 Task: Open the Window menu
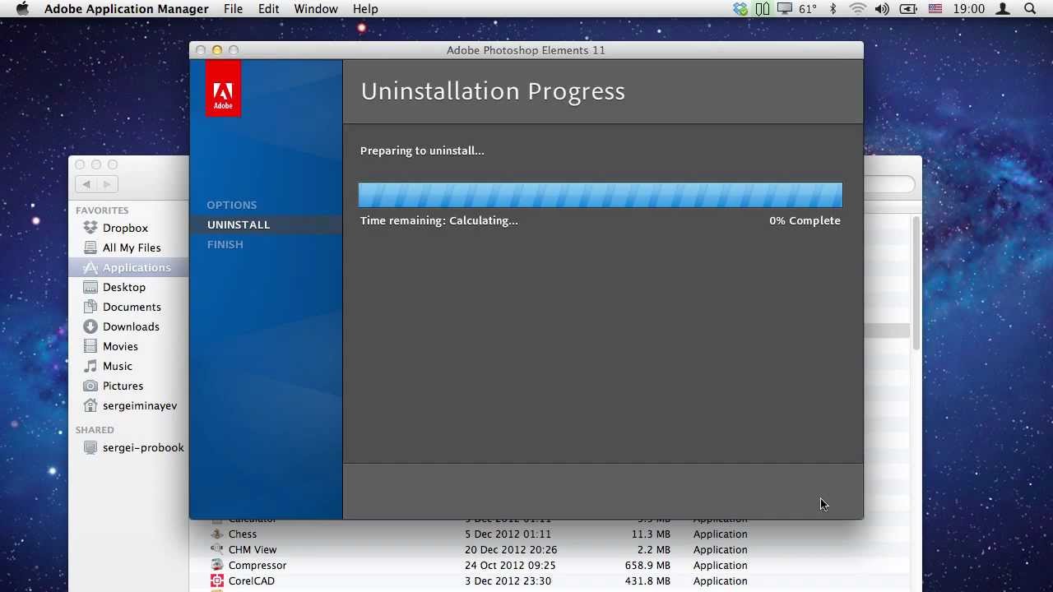(316, 9)
